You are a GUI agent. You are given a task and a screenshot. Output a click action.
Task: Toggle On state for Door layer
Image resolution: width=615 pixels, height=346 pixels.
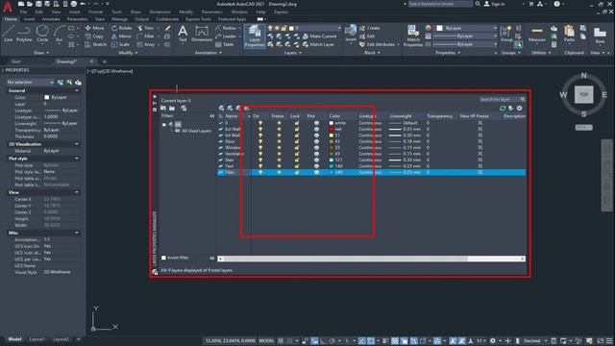pyautogui.click(x=260, y=141)
